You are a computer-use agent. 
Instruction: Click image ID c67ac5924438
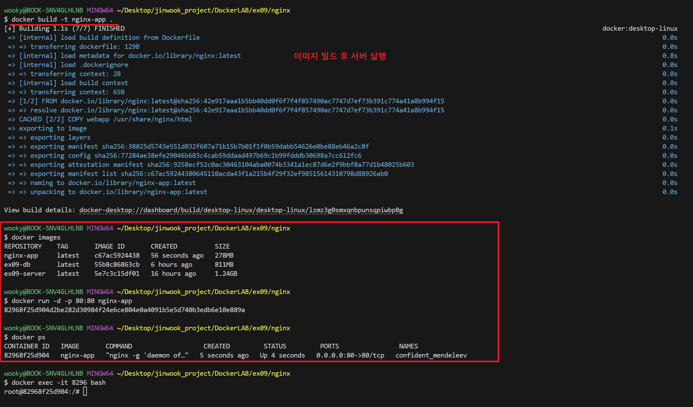click(x=117, y=255)
